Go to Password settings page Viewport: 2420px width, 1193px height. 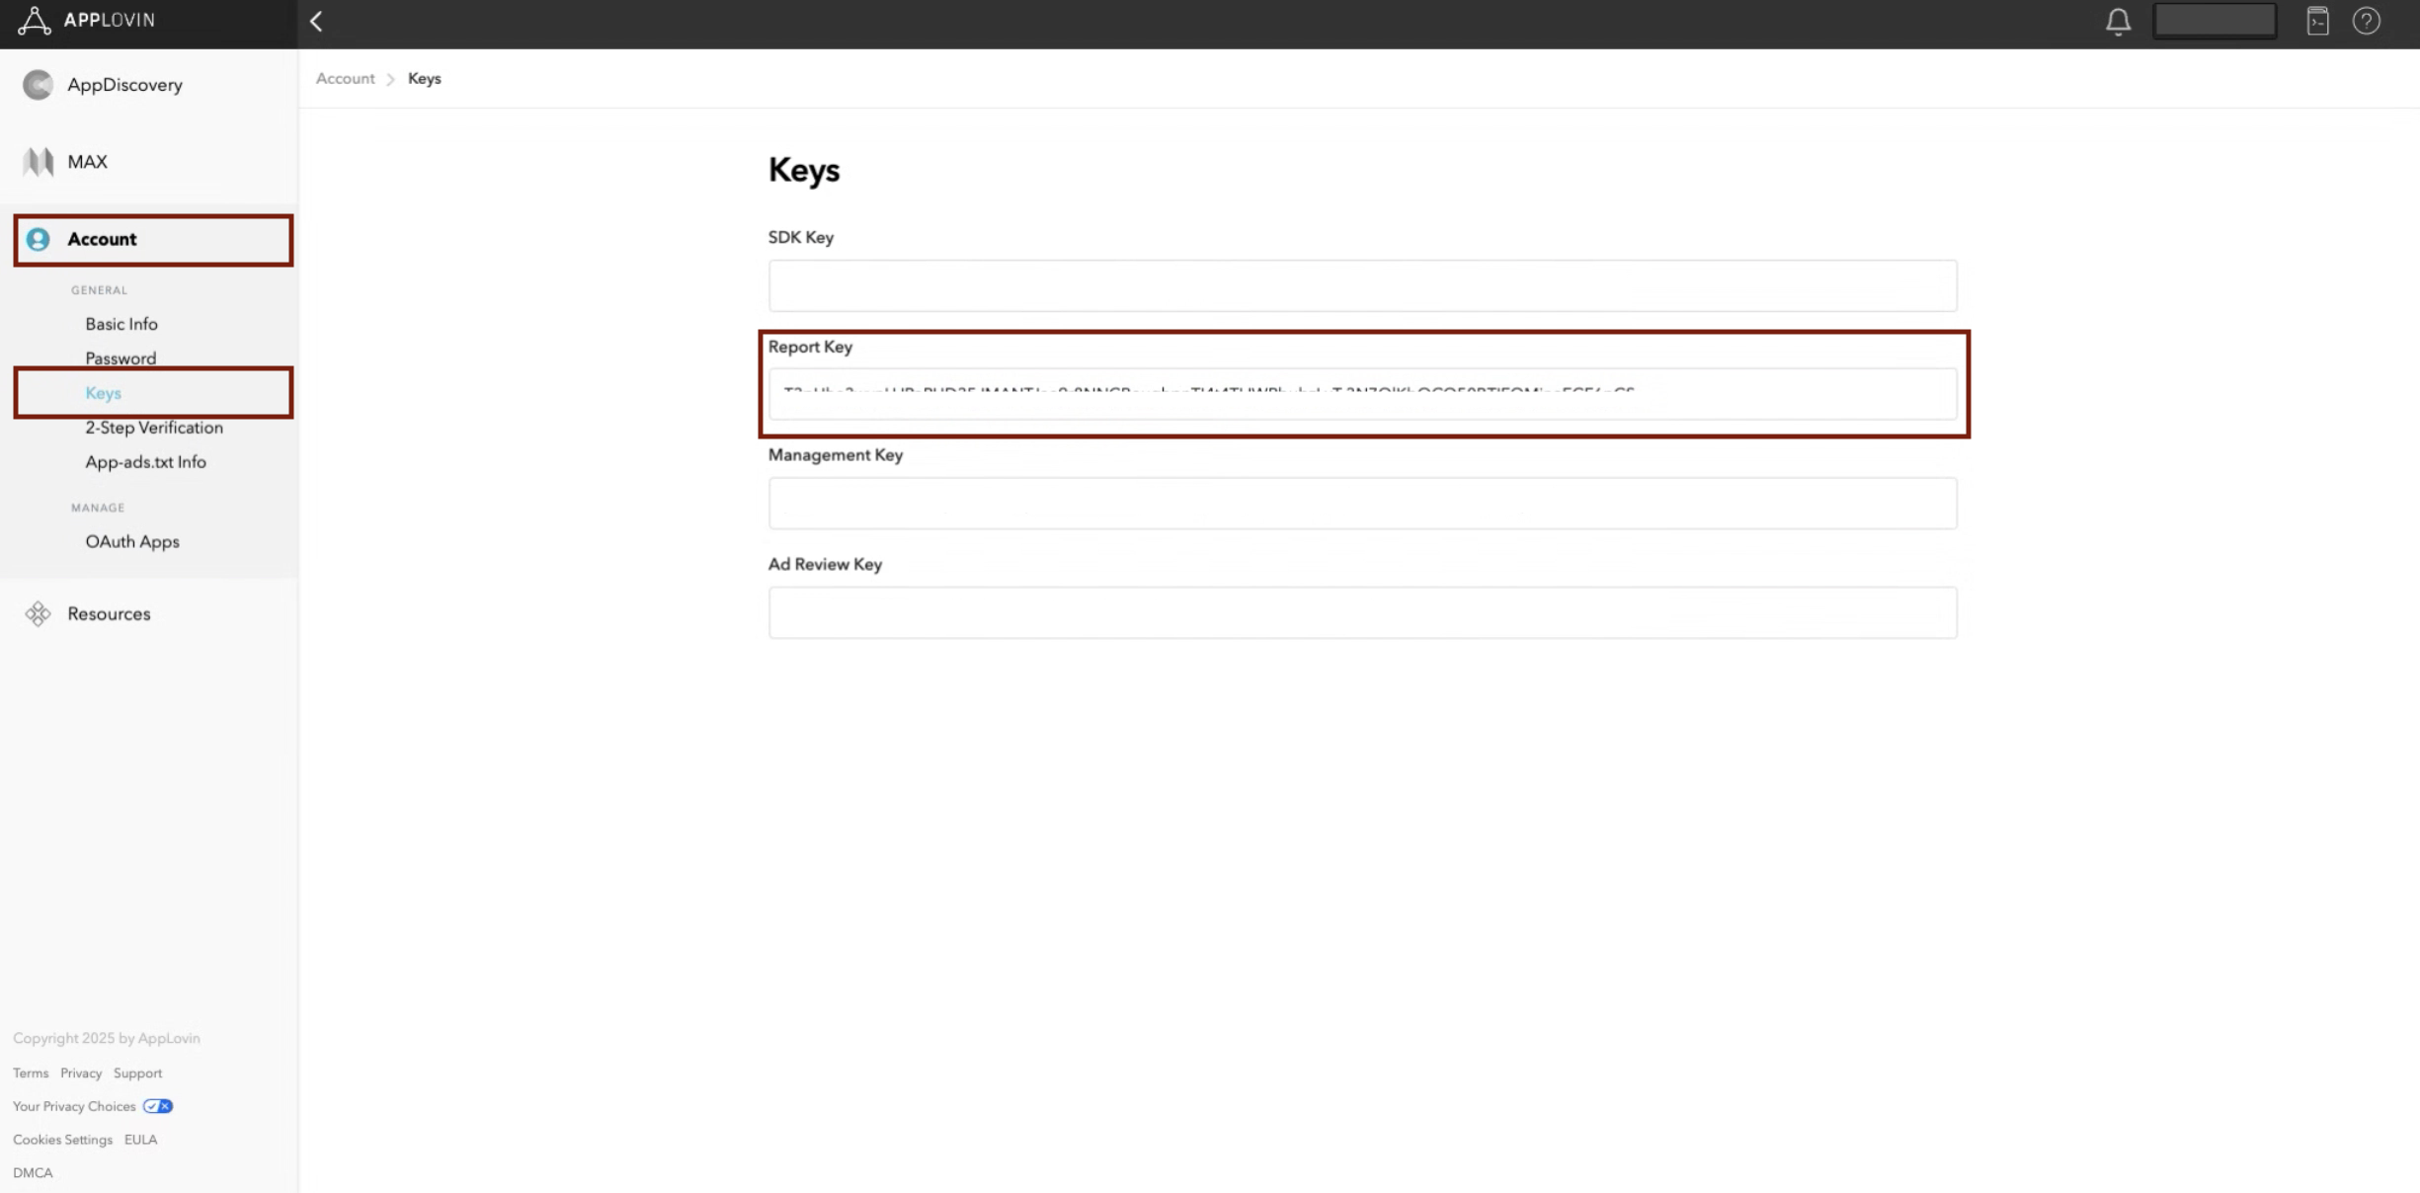pos(121,358)
